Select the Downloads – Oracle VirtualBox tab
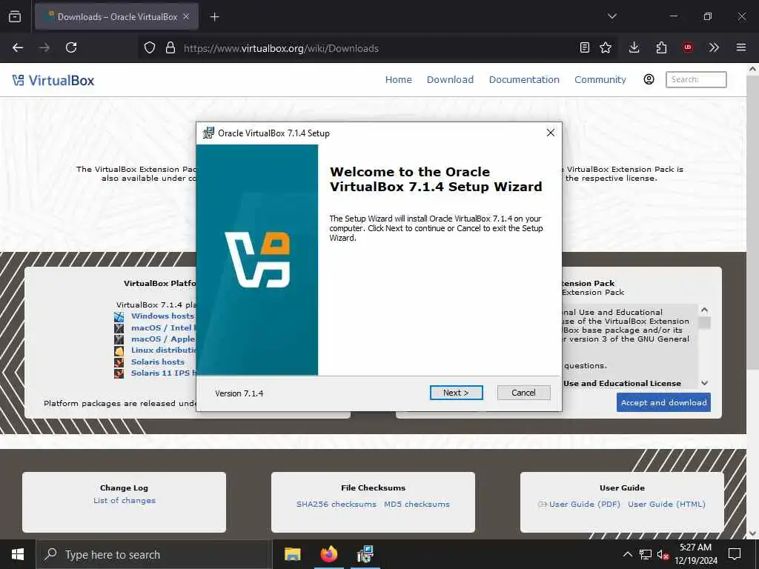 [116, 16]
